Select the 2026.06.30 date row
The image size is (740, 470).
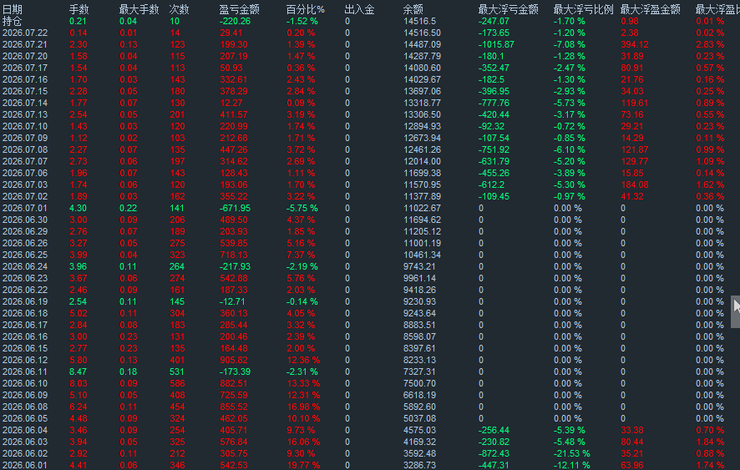click(x=25, y=220)
